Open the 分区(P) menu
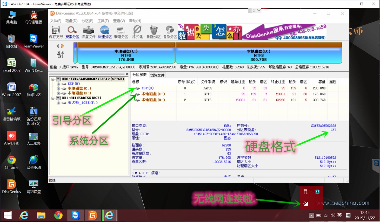 87,21
